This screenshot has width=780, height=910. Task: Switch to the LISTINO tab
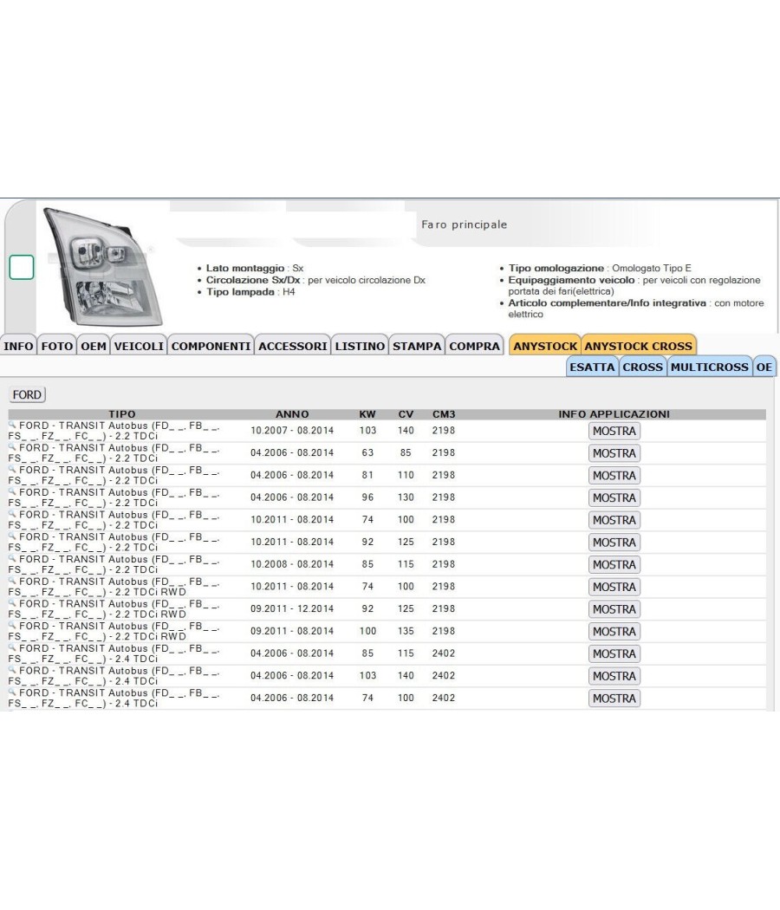[360, 347]
